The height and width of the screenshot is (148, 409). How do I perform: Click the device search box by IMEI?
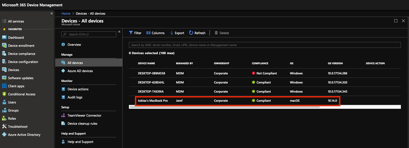(x=265, y=45)
